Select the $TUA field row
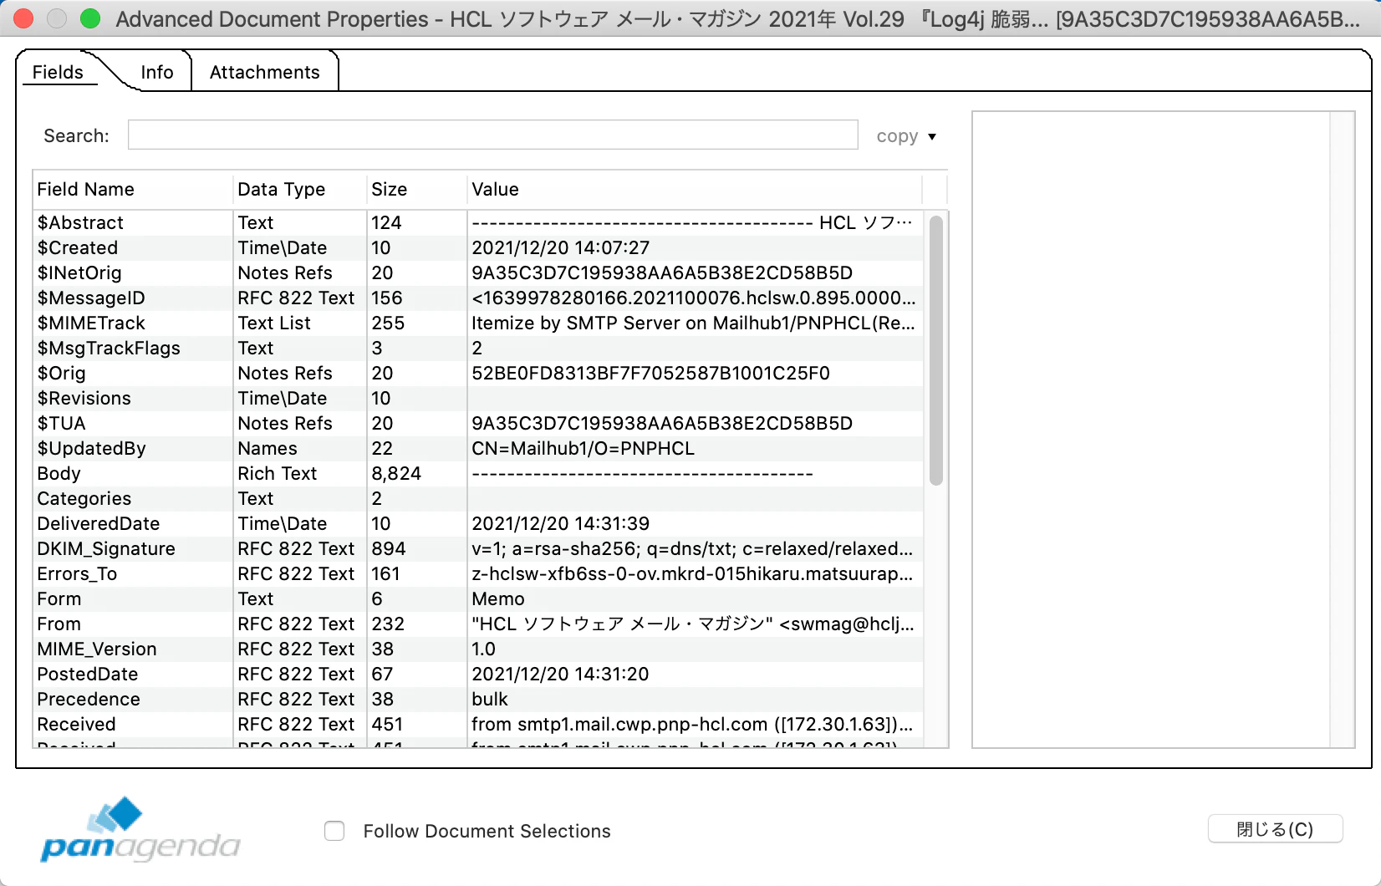The image size is (1381, 886). point(478,424)
